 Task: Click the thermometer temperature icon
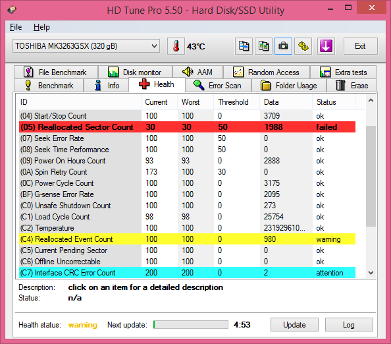point(176,46)
